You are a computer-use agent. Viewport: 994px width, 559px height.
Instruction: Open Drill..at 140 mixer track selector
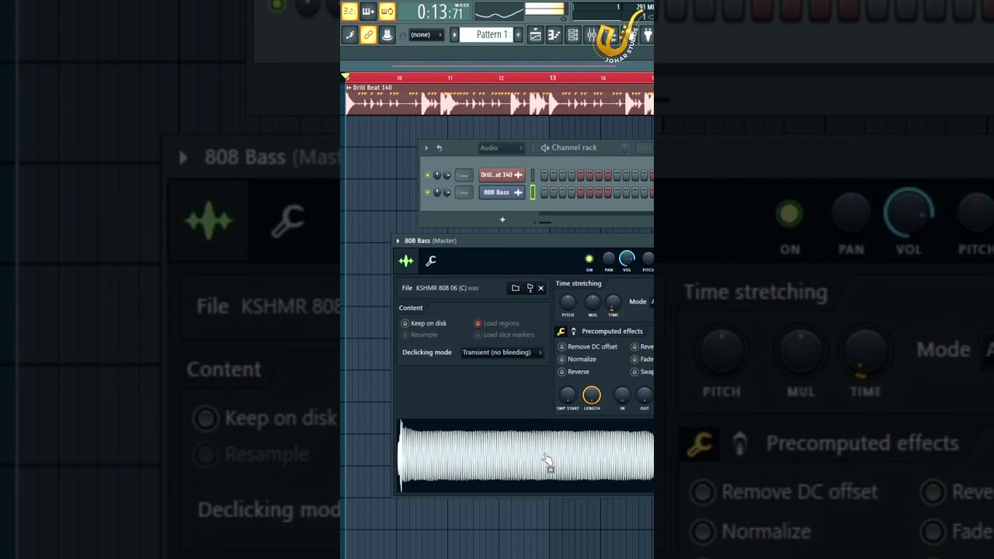tap(464, 175)
